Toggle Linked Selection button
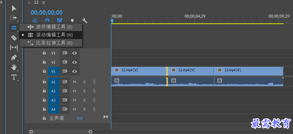 tap(60, 20)
